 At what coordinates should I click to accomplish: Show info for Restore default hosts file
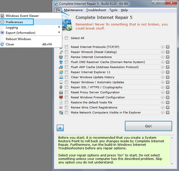click(x=163, y=102)
